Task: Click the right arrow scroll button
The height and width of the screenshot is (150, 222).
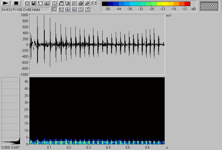Action: click(95, 3)
